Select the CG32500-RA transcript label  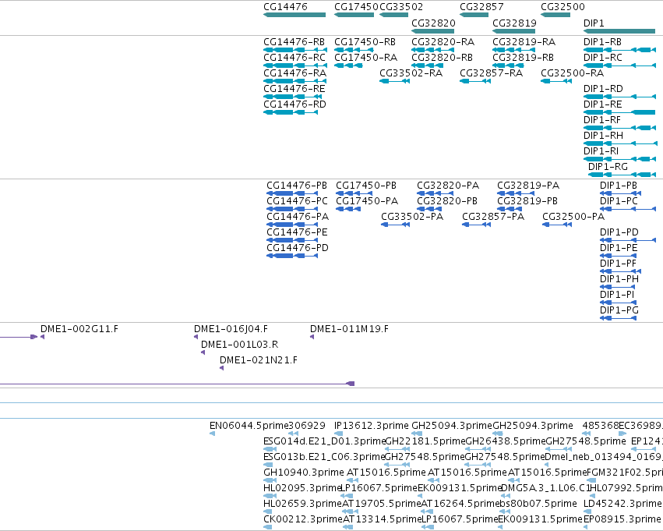573,73
